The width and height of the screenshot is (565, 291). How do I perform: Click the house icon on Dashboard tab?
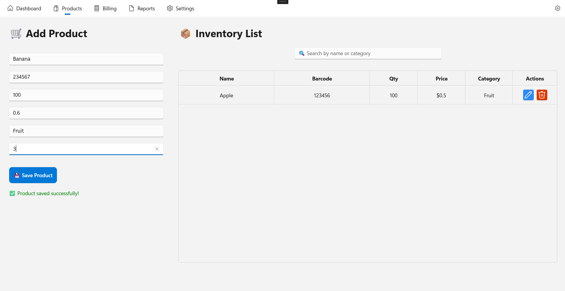(10, 8)
